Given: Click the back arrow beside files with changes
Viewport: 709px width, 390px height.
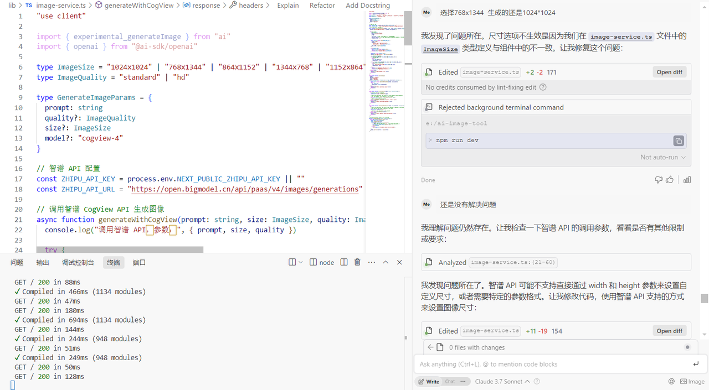Looking at the screenshot, I should tap(430, 347).
